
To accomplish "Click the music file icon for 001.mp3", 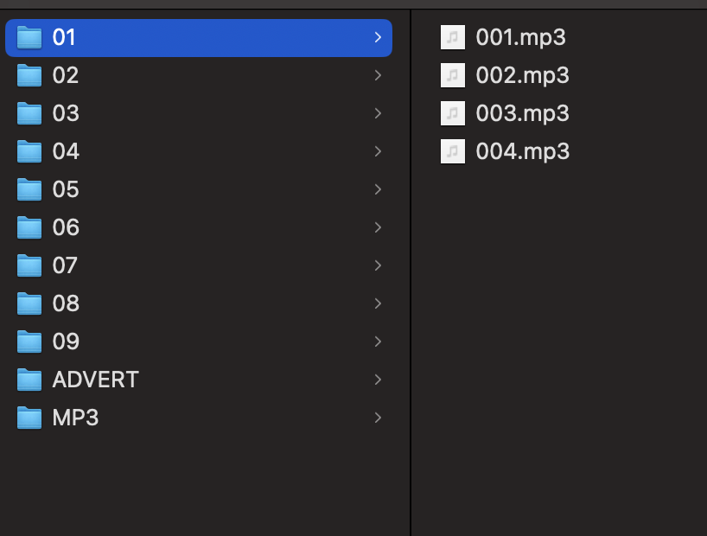I will (452, 37).
